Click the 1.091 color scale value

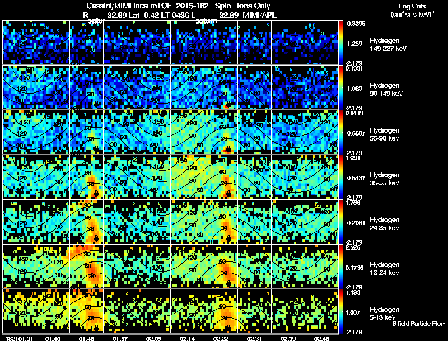(353, 158)
